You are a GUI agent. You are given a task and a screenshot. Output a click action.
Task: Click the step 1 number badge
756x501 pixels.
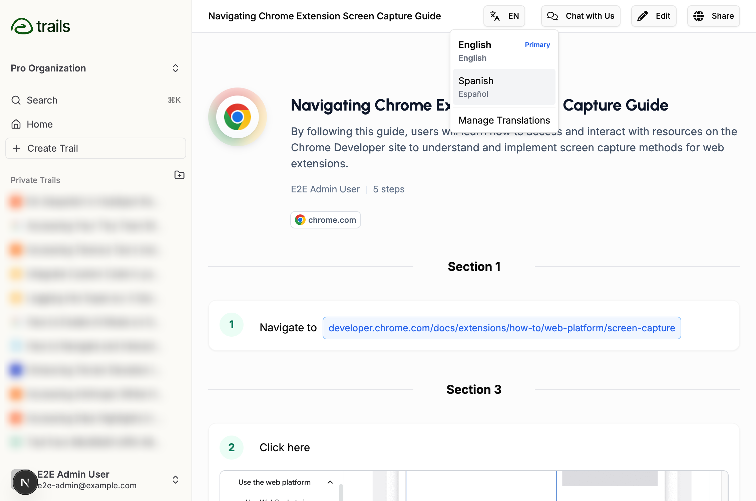(x=232, y=325)
